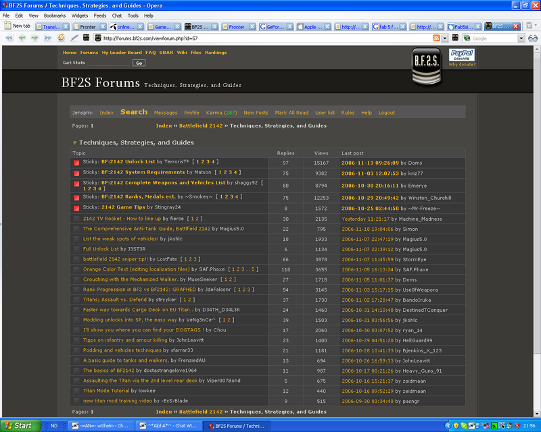Image resolution: width=541 pixels, height=432 pixels.
Task: Click the address bar URL field
Action: point(264,38)
